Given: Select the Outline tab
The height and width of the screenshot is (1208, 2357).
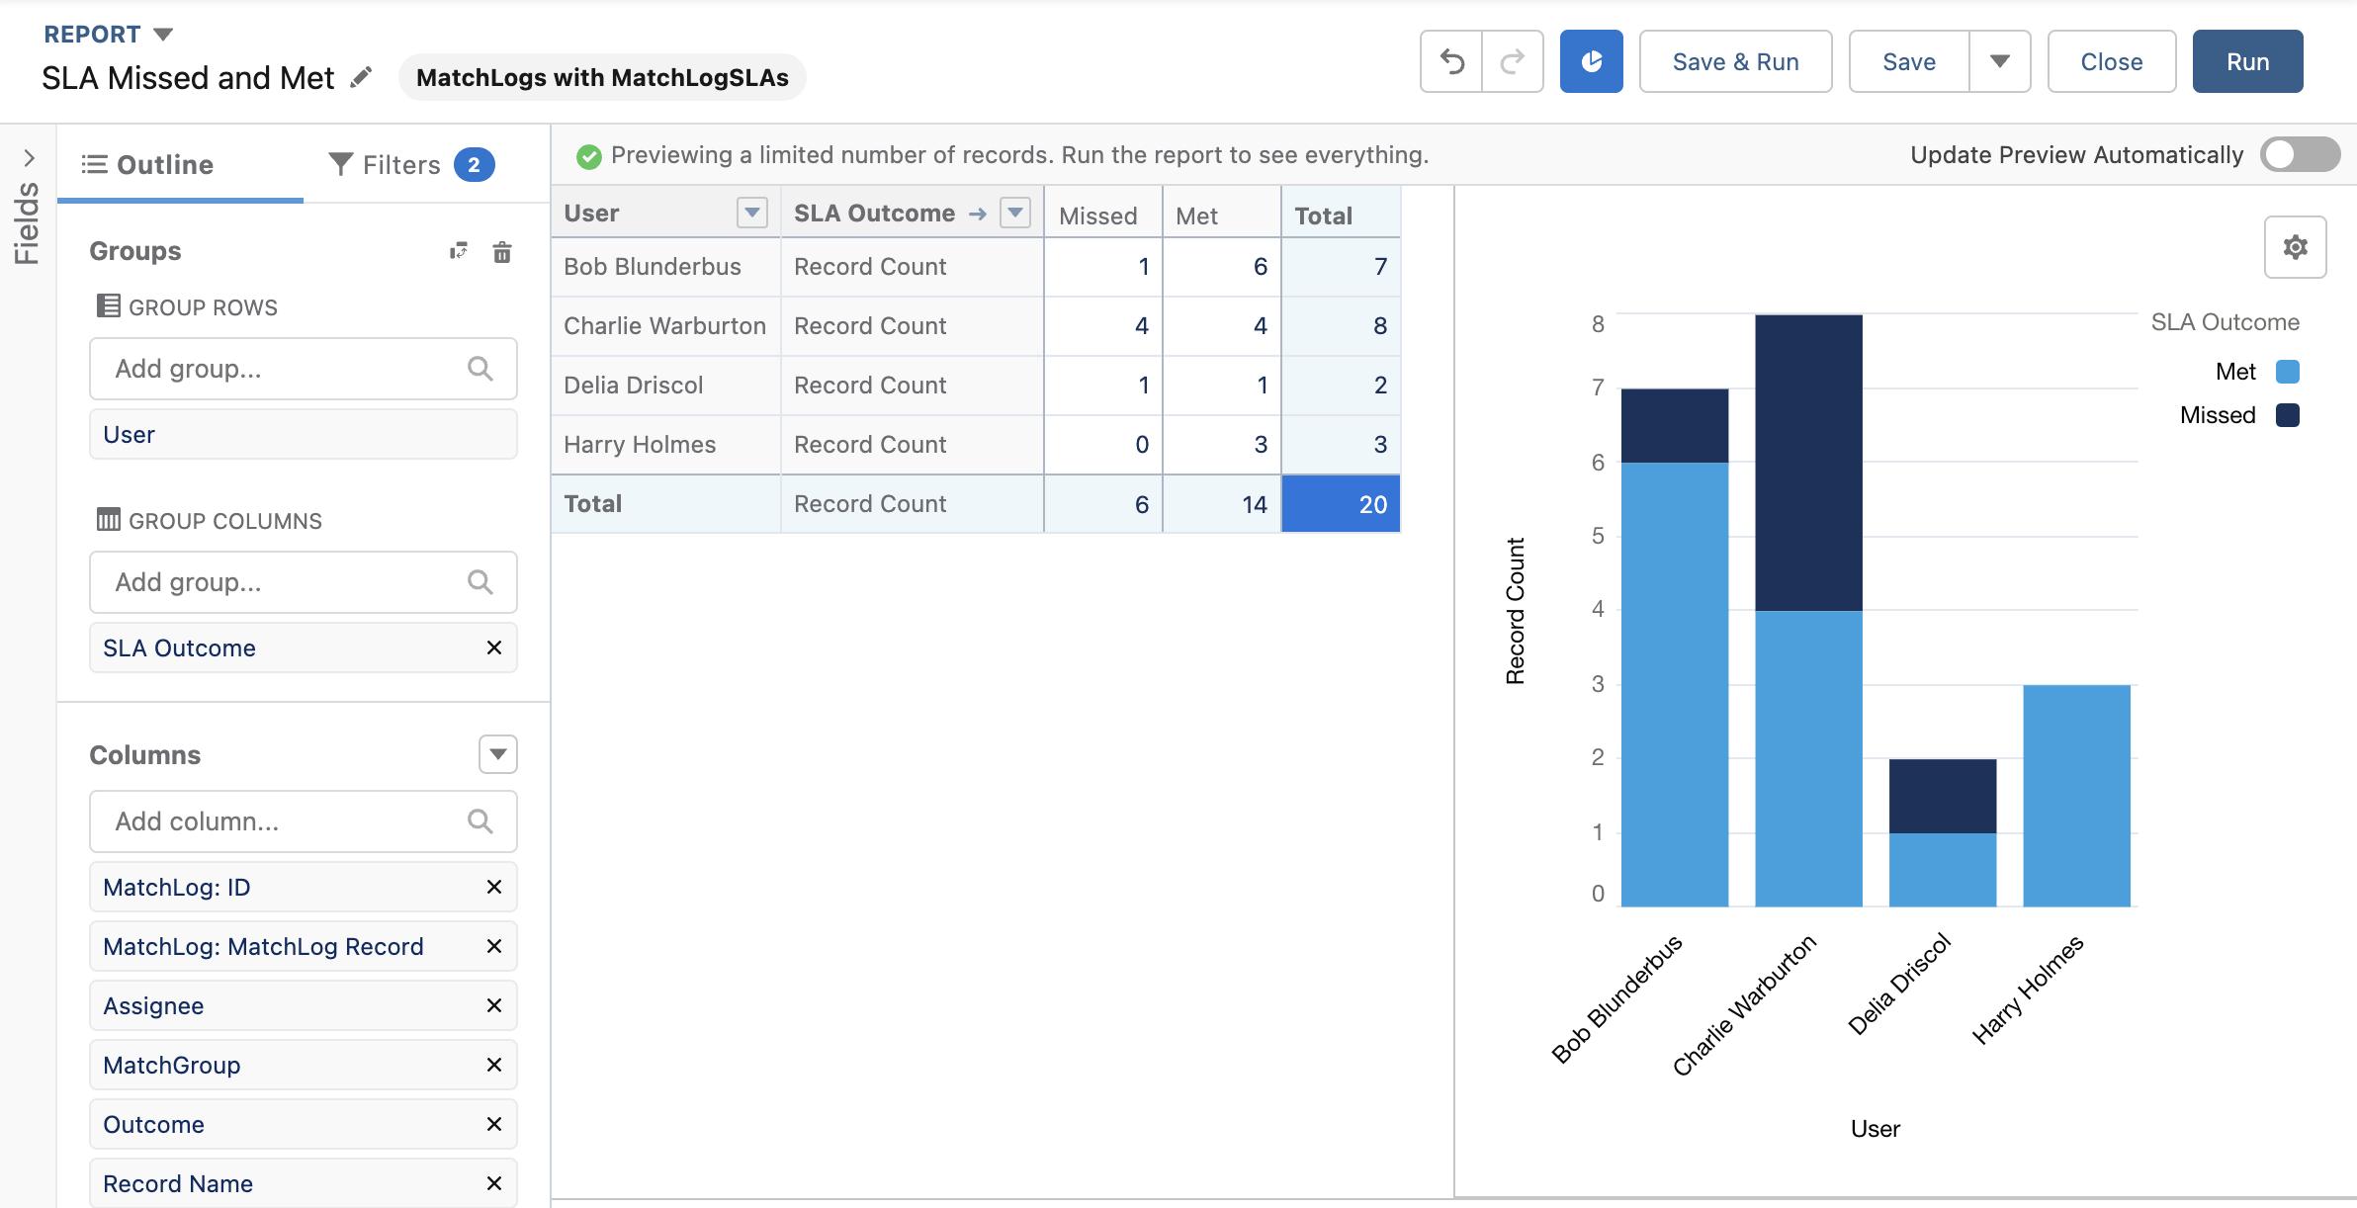Looking at the screenshot, I should point(147,164).
